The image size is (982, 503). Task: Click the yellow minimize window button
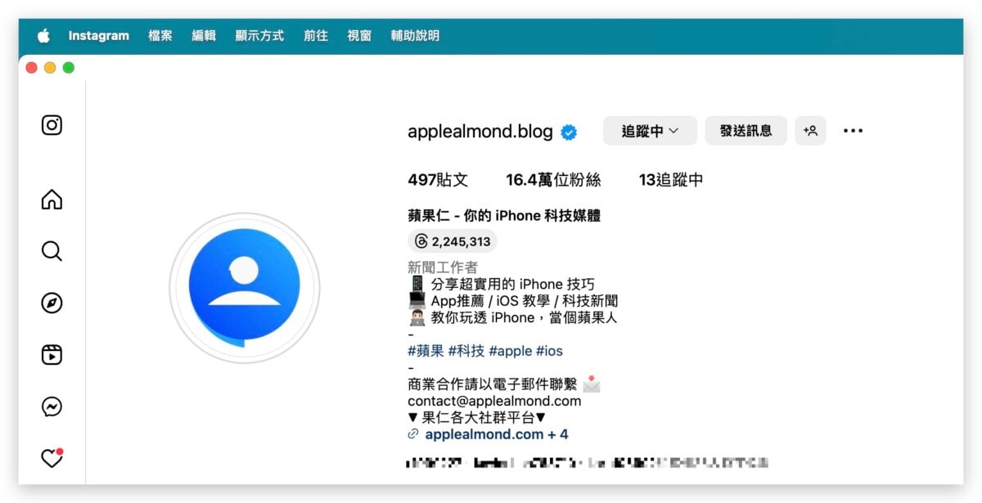(50, 68)
